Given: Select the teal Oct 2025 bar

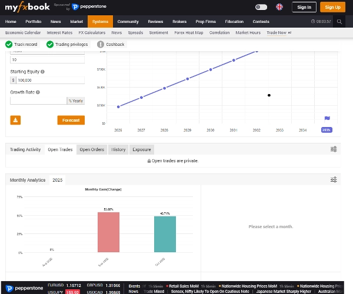Looking at the screenshot, I should (165, 234).
